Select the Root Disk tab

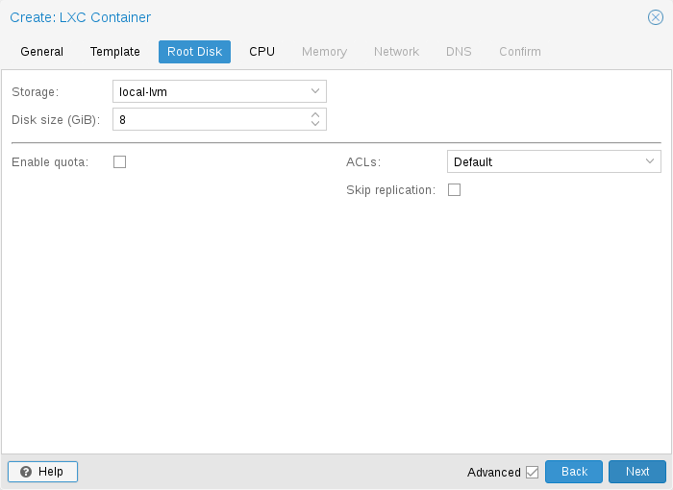pos(194,52)
